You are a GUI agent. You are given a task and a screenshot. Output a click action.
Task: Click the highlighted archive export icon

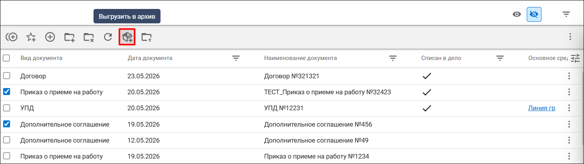click(127, 37)
